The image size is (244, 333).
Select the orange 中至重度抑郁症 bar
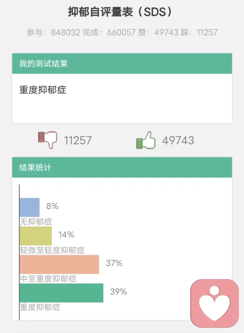[59, 264]
